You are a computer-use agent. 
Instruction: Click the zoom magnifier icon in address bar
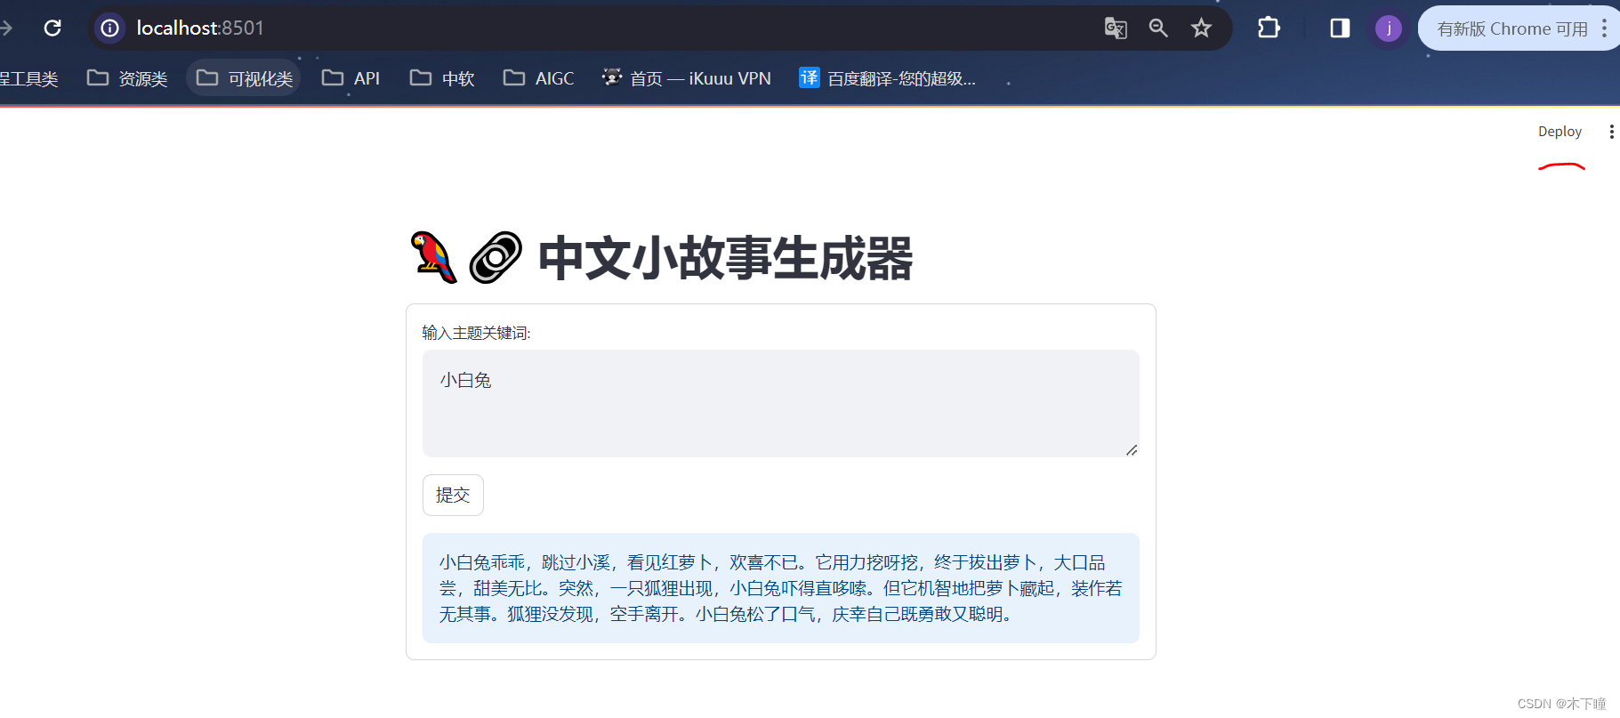pyautogui.click(x=1158, y=28)
